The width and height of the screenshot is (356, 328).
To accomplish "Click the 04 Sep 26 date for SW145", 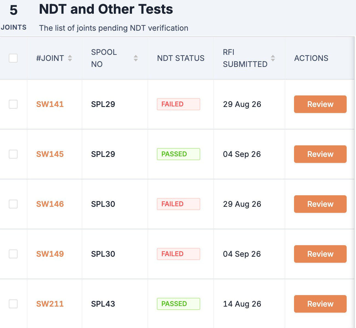I will point(242,154).
